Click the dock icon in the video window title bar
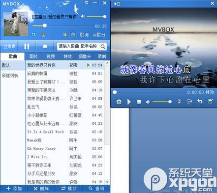 click(x=117, y=3)
